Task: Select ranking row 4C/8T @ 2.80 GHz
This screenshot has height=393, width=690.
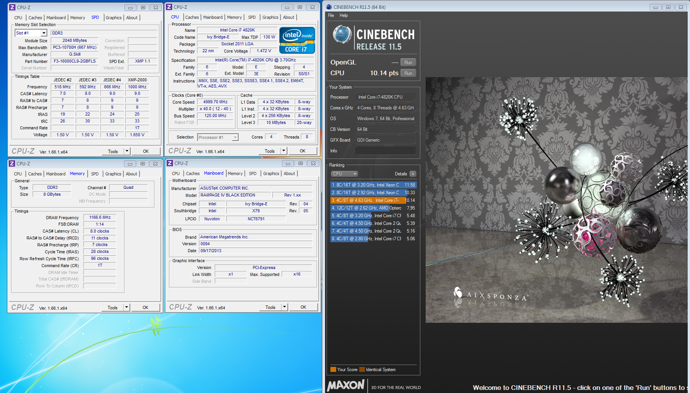Action: coord(373,239)
